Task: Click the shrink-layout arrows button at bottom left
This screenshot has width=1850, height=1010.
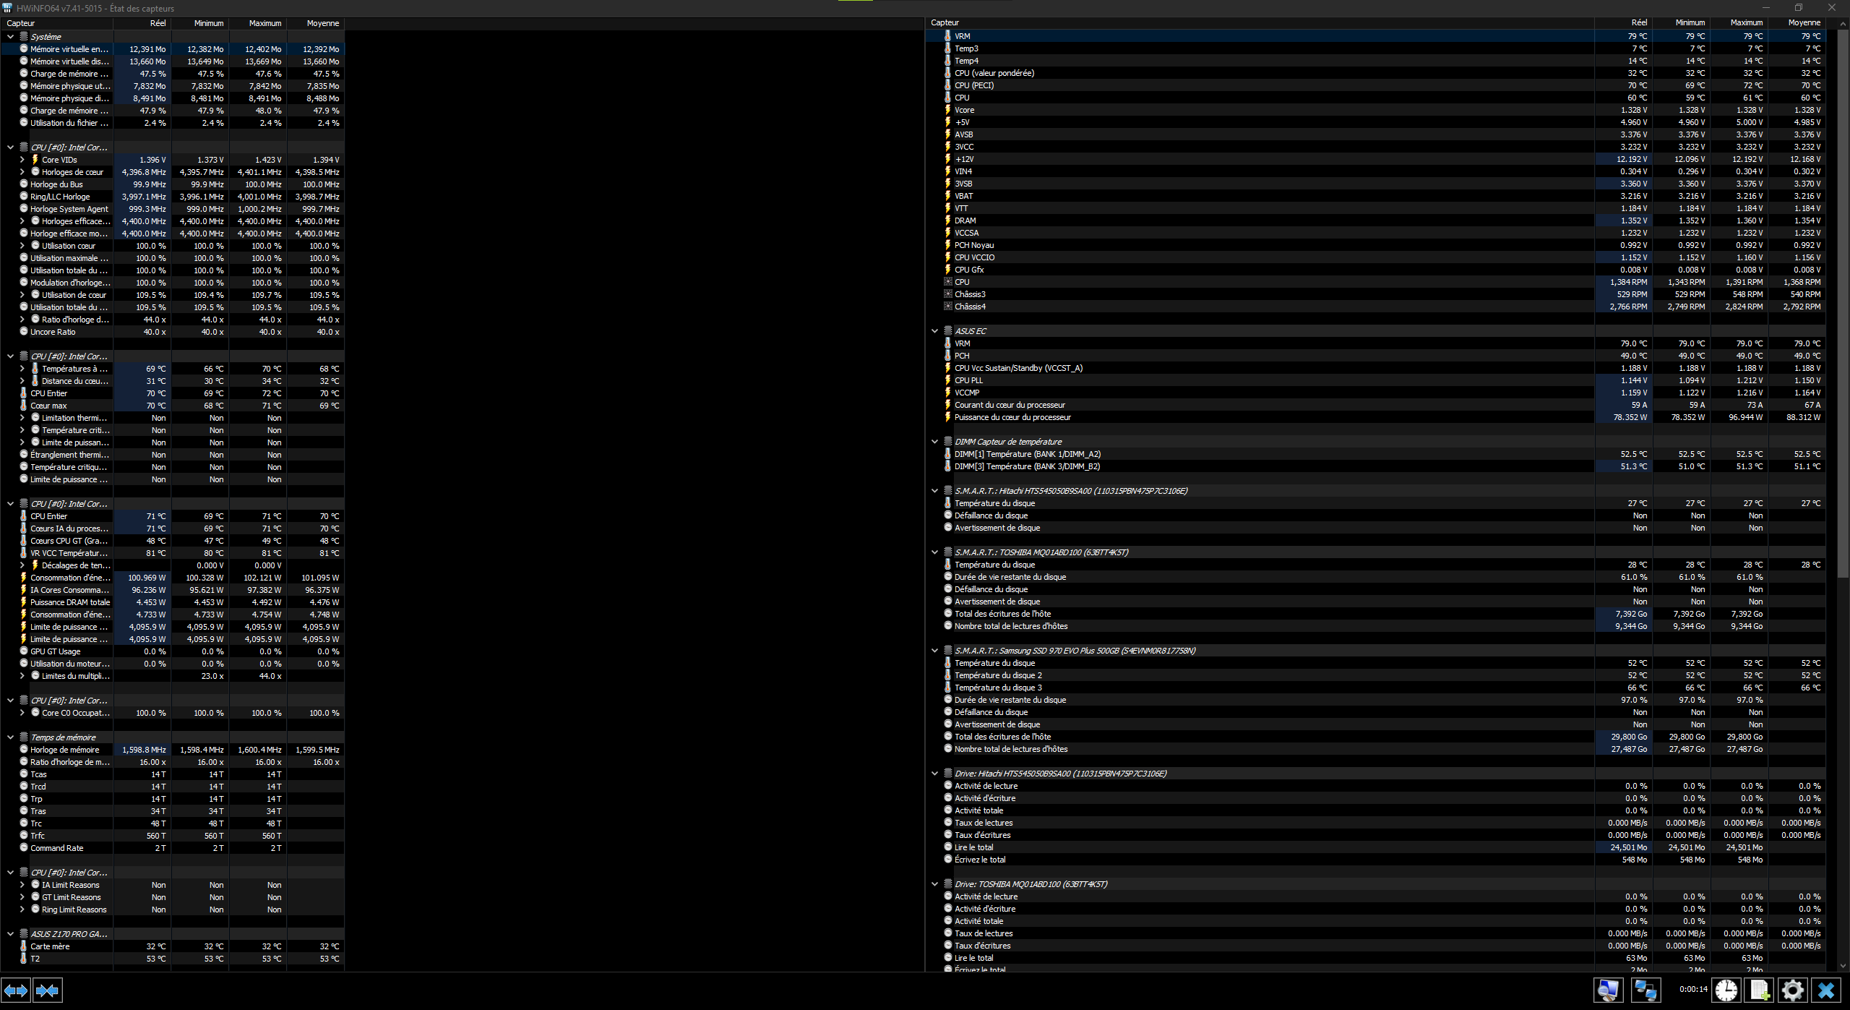Action: pyautogui.click(x=48, y=990)
